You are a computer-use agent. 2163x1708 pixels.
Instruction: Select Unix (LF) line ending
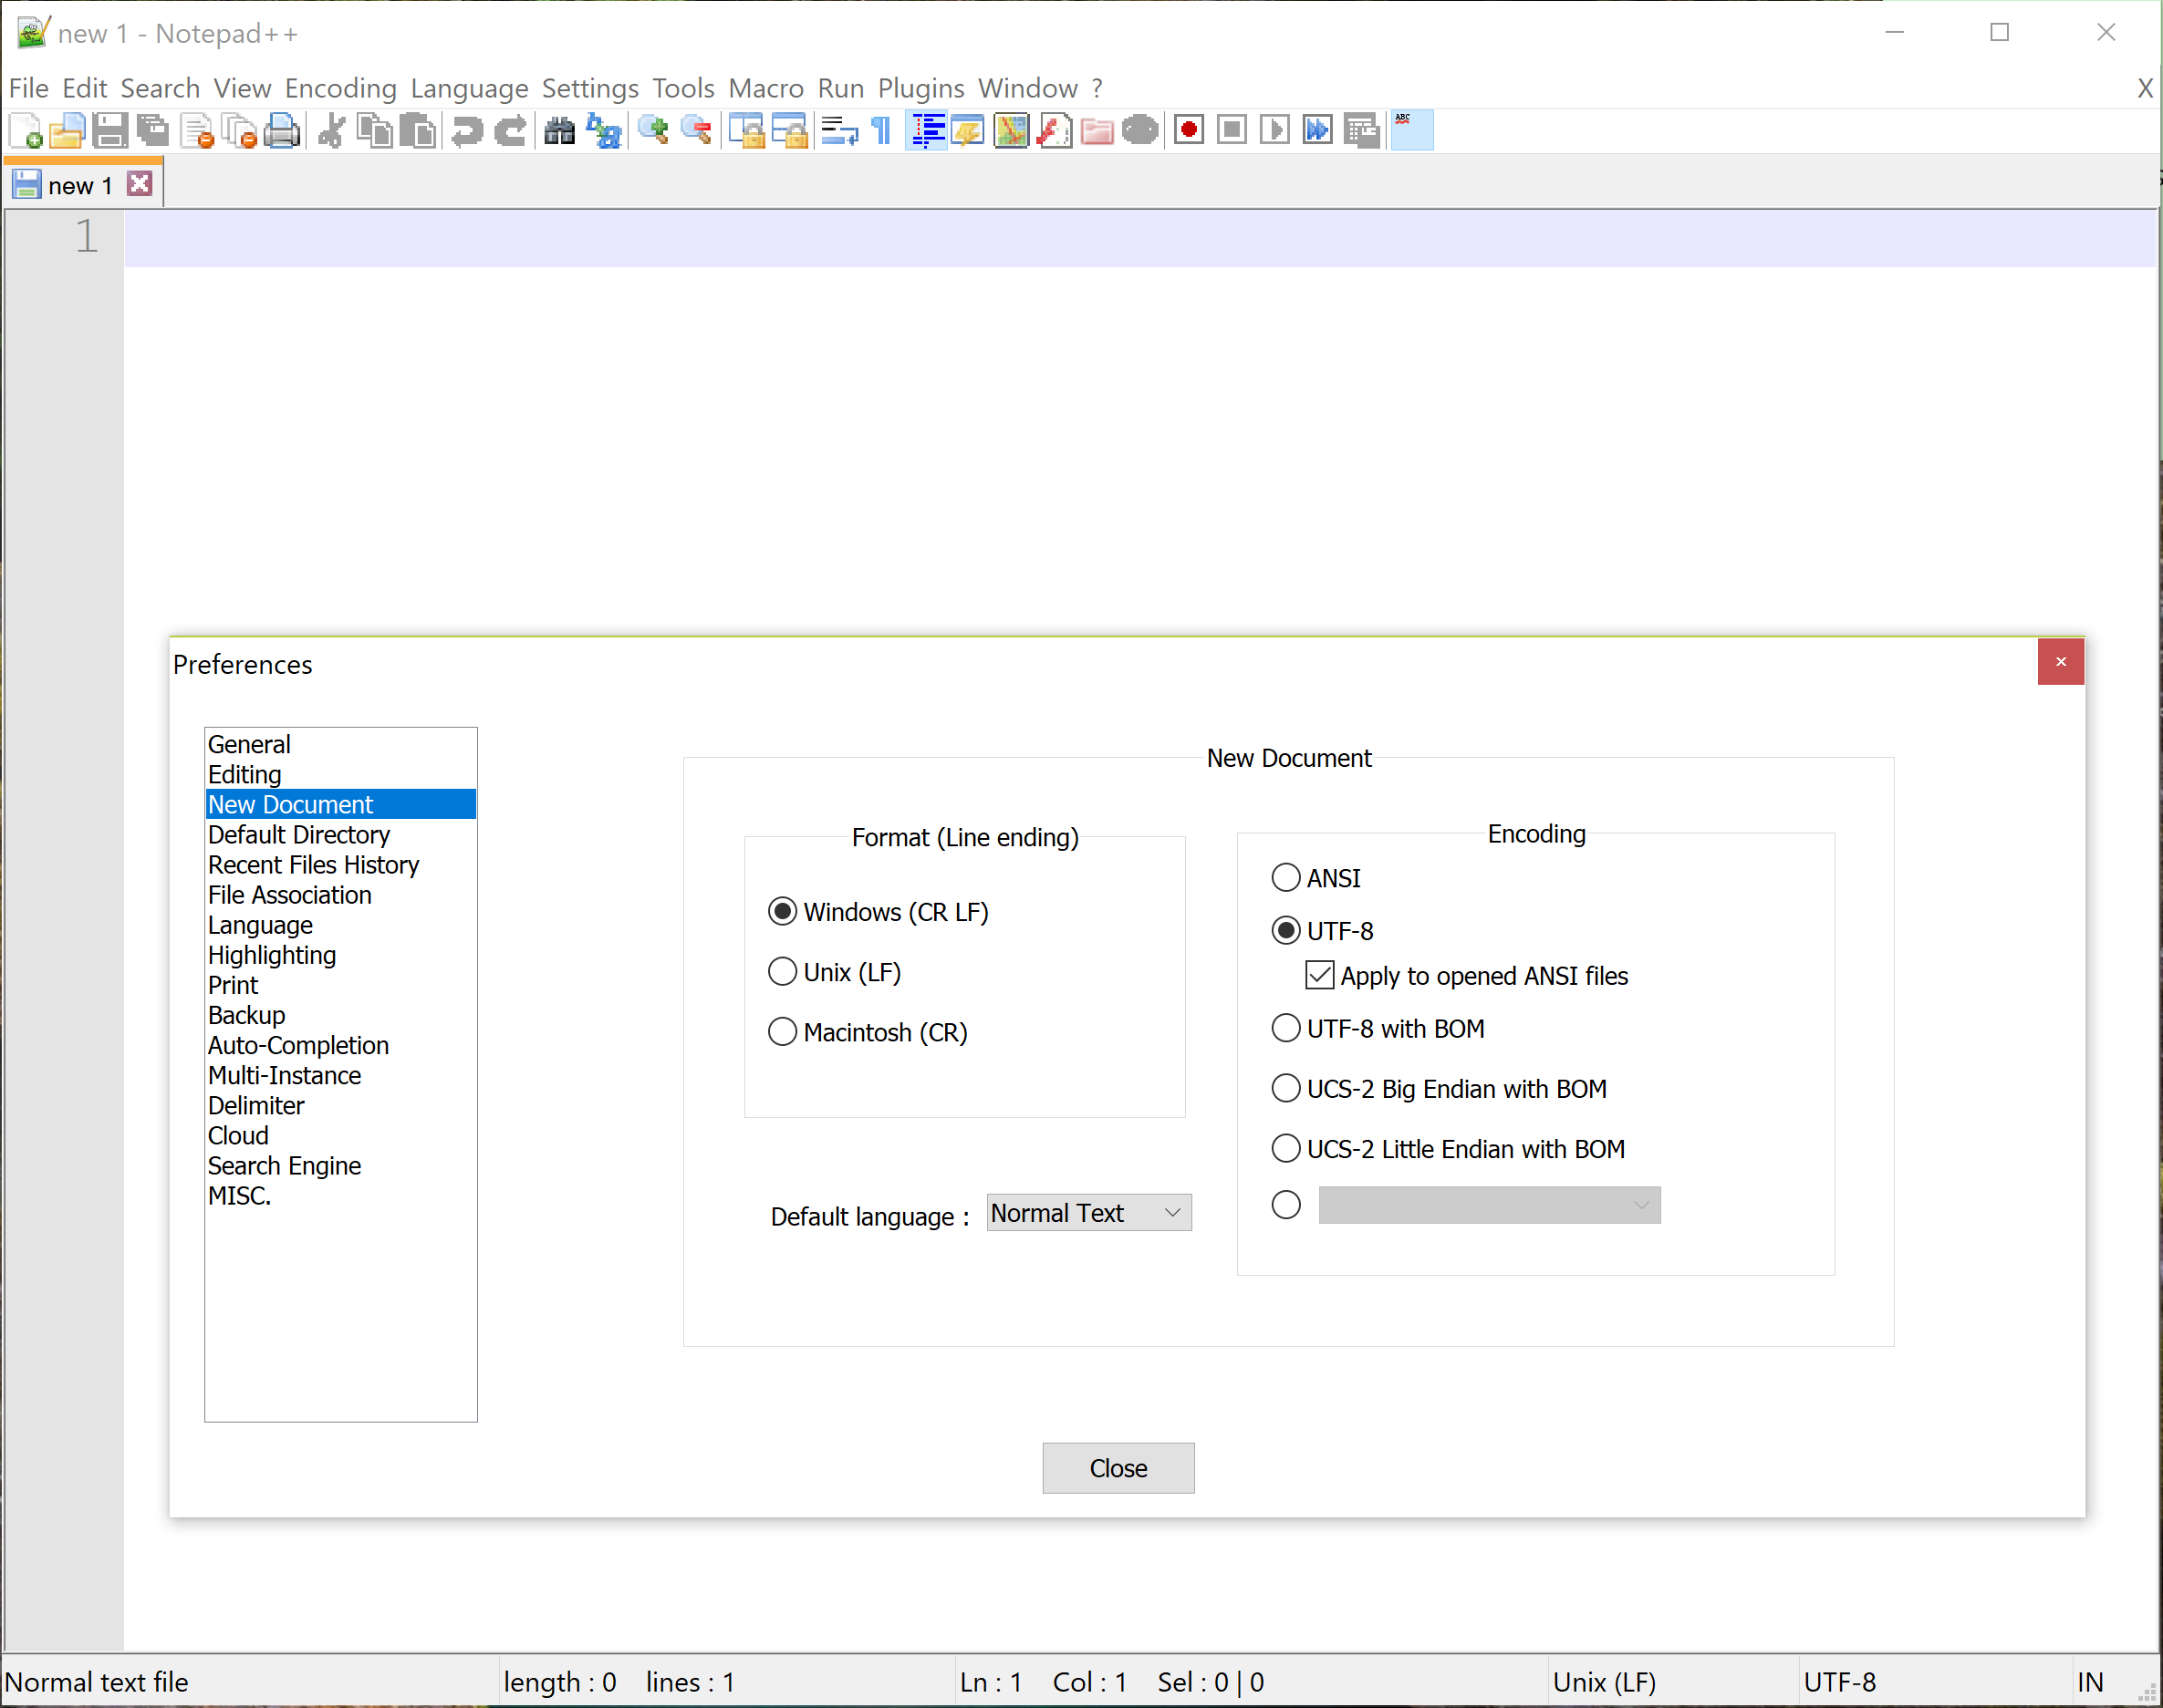[835, 972]
